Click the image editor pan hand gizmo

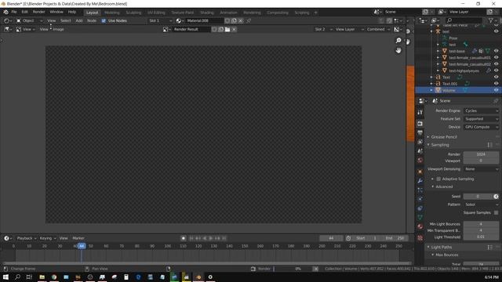click(x=398, y=50)
